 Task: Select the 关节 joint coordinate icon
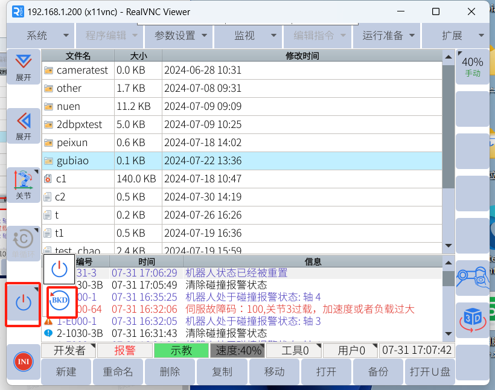pyautogui.click(x=24, y=185)
